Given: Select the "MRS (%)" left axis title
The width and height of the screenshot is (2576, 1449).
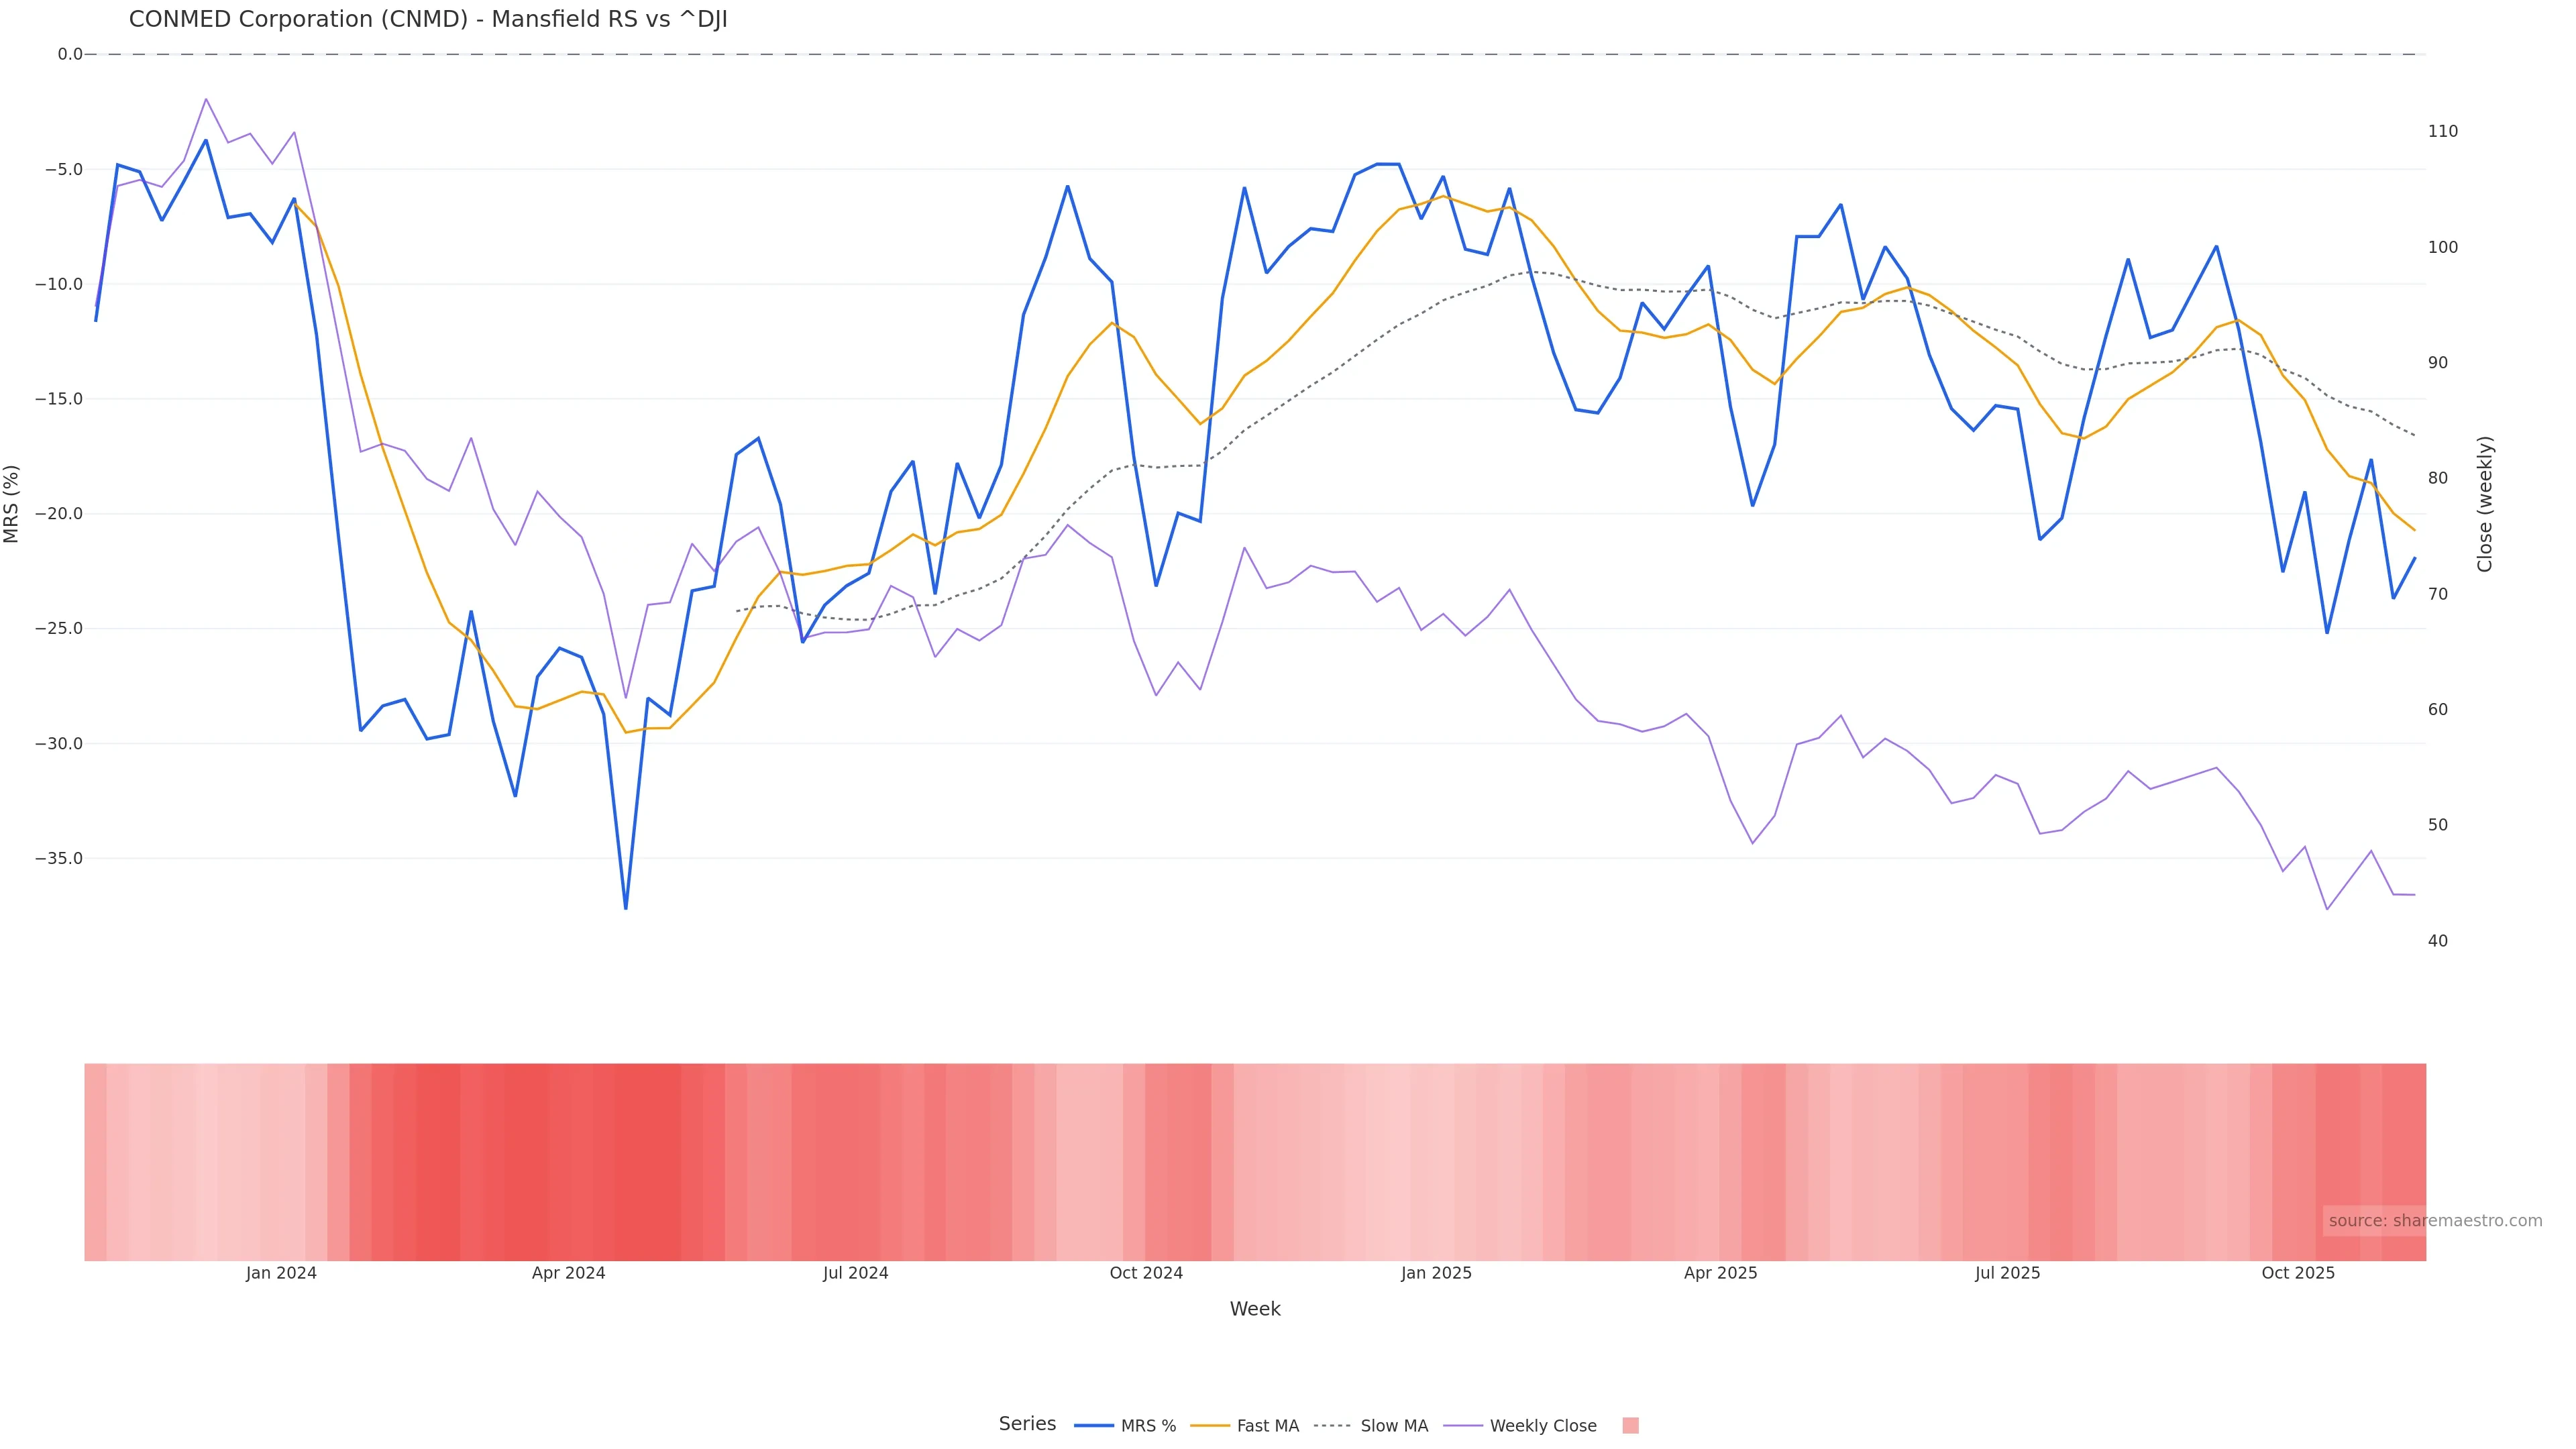Looking at the screenshot, I should coord(12,504).
